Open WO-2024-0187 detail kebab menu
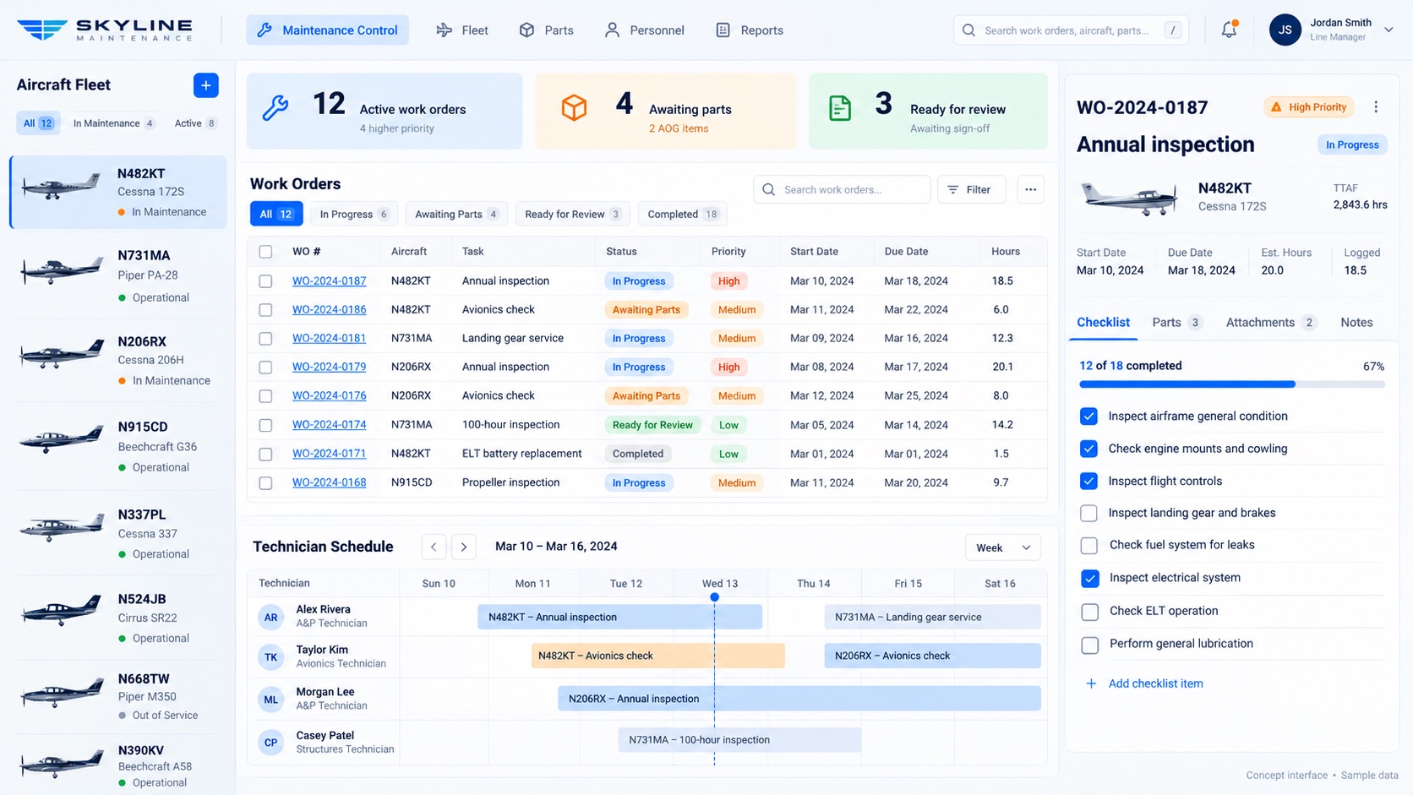The width and height of the screenshot is (1413, 795). (1376, 106)
